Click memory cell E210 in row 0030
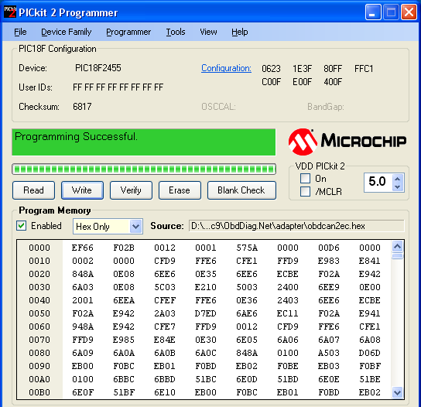The image size is (421, 407). (206, 287)
